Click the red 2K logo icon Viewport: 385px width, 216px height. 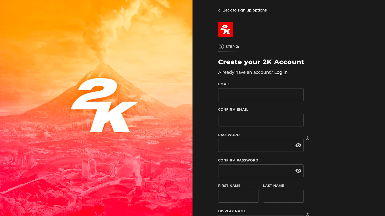(x=226, y=29)
